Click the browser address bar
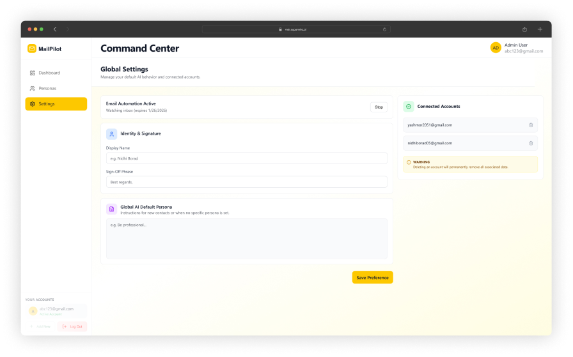 [296, 29]
